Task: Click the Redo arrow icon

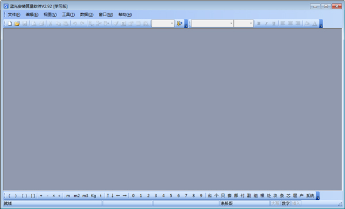Action: tap(82, 24)
